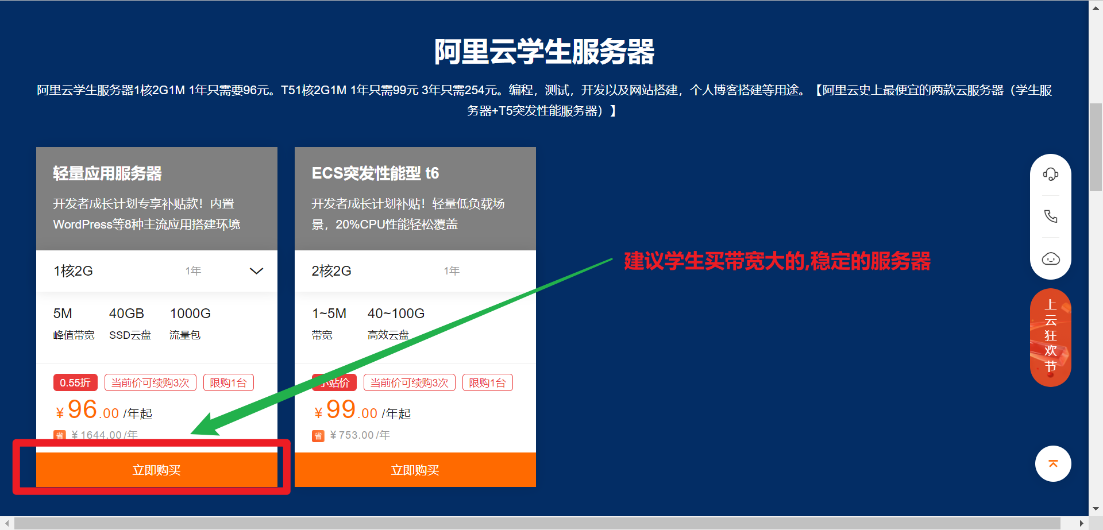Click the 5M 峰值带宽 spec
The width and height of the screenshot is (1103, 530).
pyautogui.click(x=74, y=324)
